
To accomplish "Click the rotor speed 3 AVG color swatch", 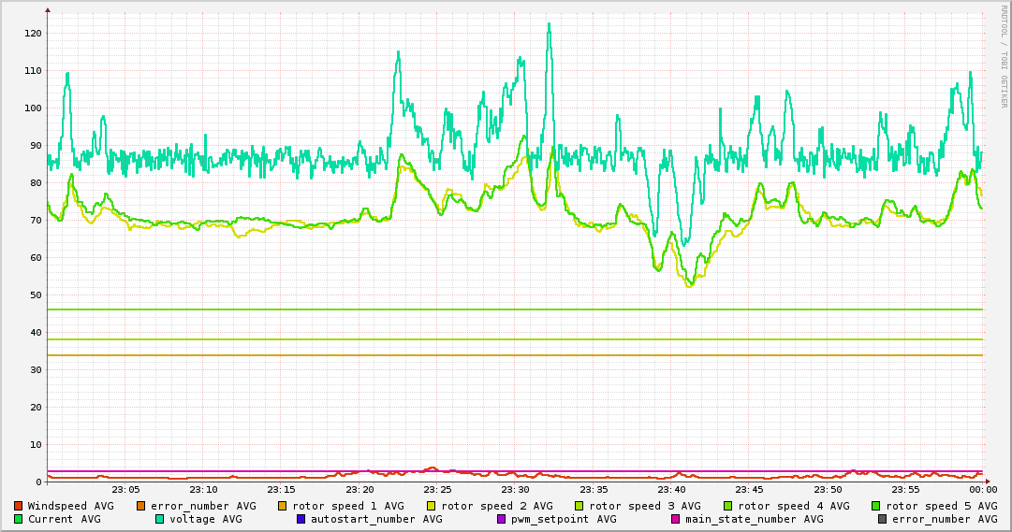I will click(x=579, y=506).
